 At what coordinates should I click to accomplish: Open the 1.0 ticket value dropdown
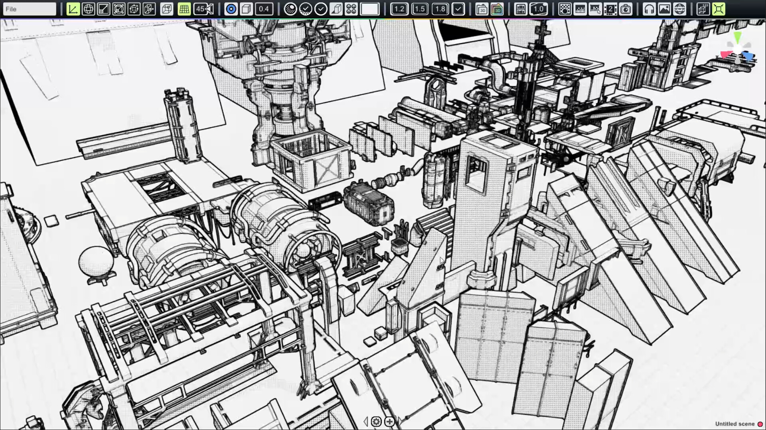tap(538, 9)
